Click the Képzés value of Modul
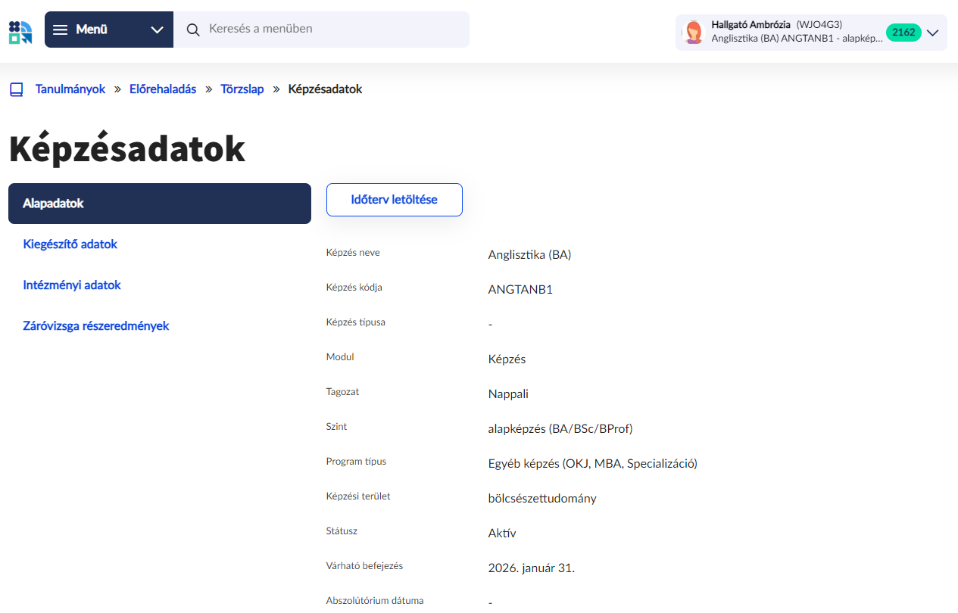The height and width of the screenshot is (613, 958). (507, 359)
